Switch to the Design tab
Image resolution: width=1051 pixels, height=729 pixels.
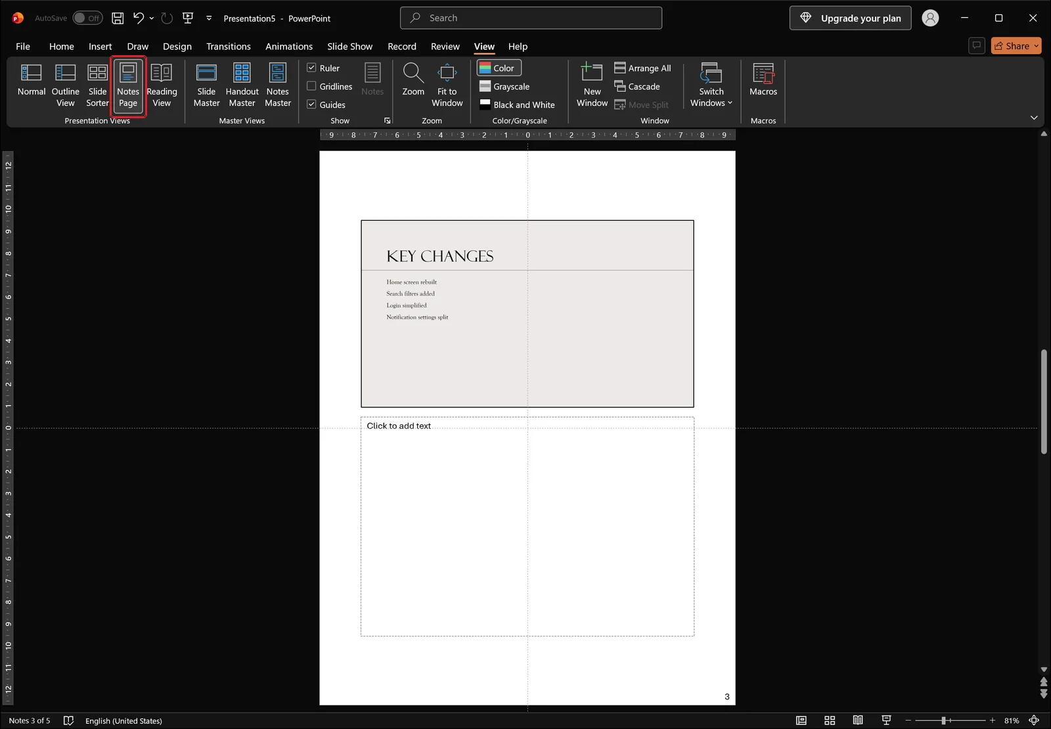[177, 47]
